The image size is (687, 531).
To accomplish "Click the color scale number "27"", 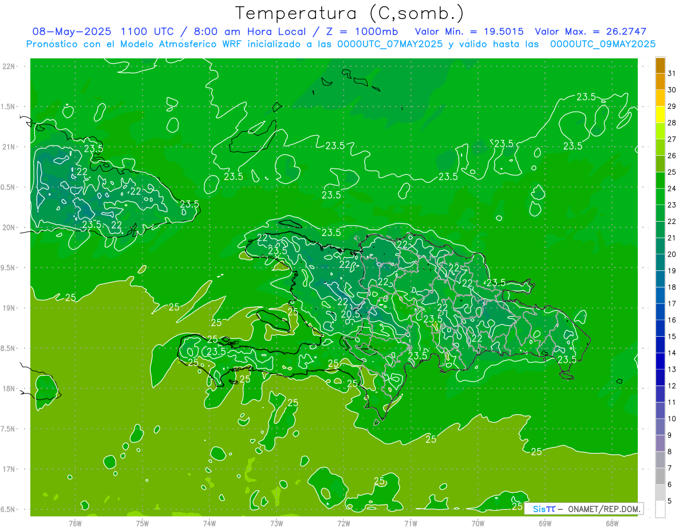I will point(672,139).
